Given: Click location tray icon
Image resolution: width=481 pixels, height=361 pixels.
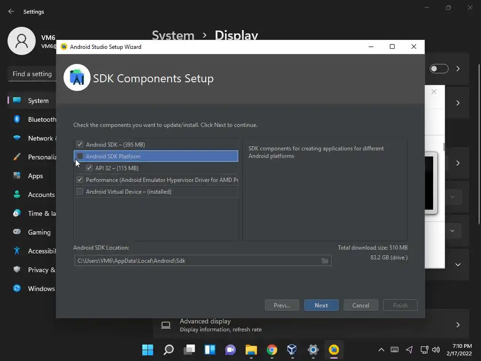Looking at the screenshot, I should (x=409, y=350).
